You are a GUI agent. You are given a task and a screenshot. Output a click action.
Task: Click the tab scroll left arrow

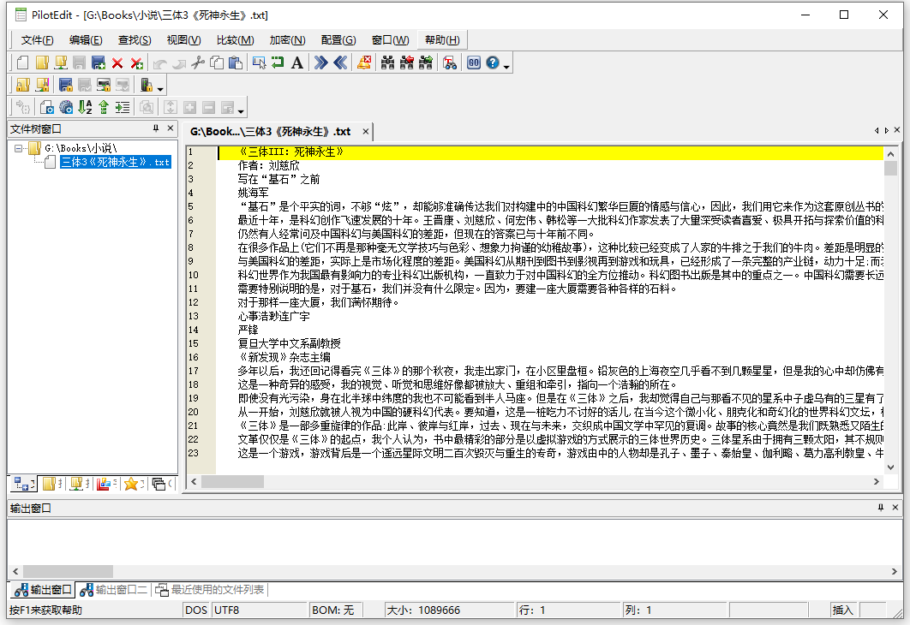point(877,130)
